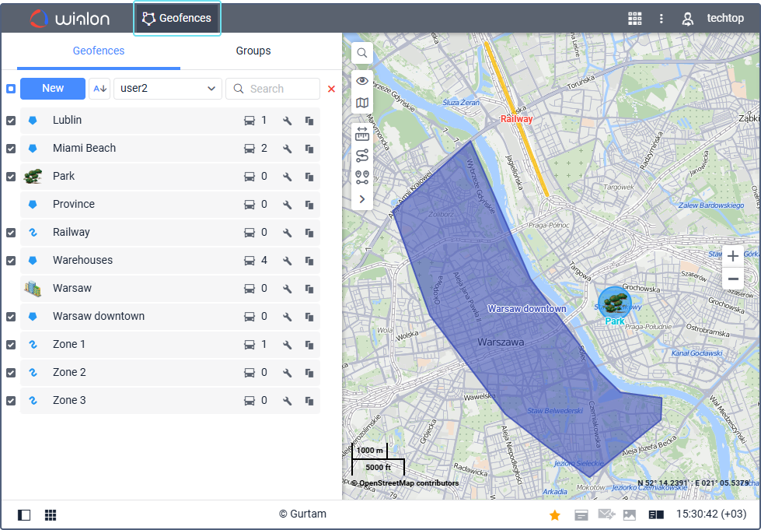
Task: Select the distance ruler measuring tool
Action: click(362, 133)
